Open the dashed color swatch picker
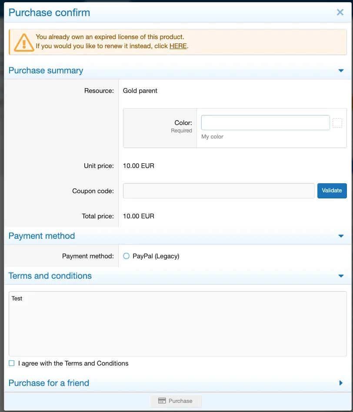 tap(337, 123)
